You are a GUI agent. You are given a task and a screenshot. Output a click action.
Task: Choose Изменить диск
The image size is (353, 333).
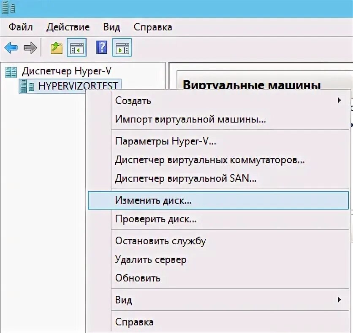[218, 200]
